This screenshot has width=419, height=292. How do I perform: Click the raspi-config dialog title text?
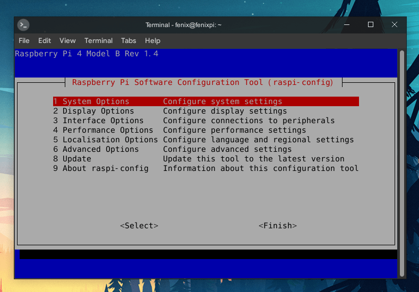tap(203, 82)
